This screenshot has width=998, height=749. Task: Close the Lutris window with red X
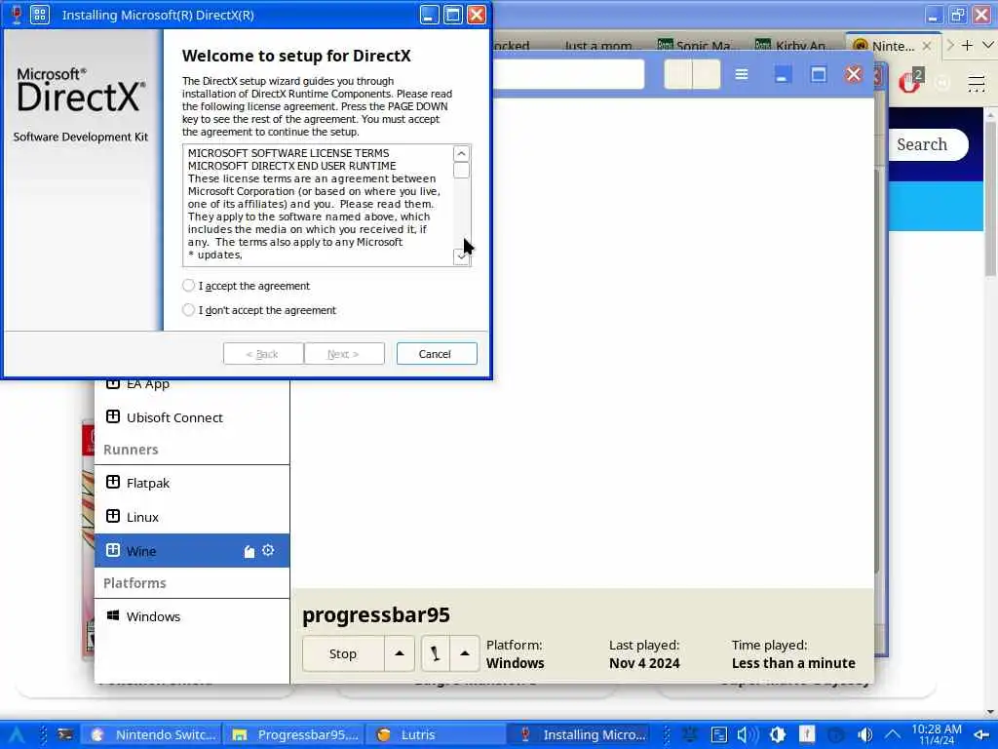[854, 74]
